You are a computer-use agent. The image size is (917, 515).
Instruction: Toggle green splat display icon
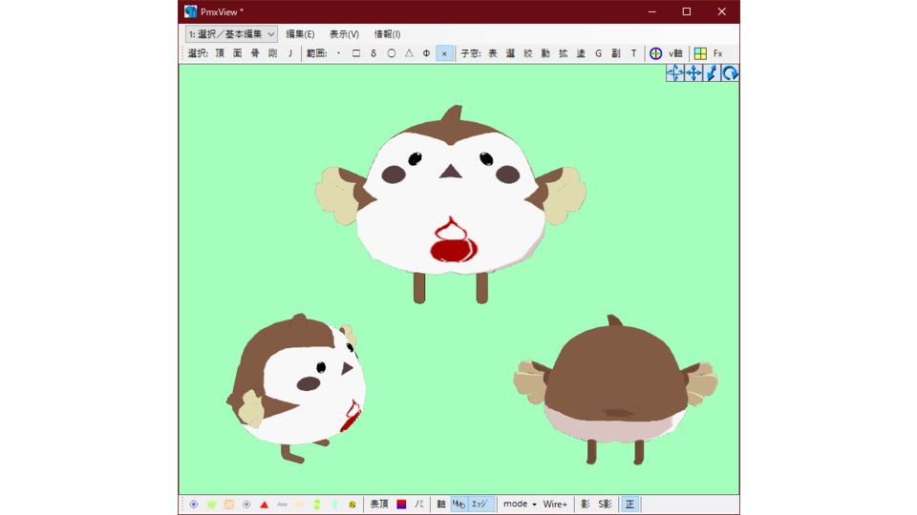coord(211,504)
